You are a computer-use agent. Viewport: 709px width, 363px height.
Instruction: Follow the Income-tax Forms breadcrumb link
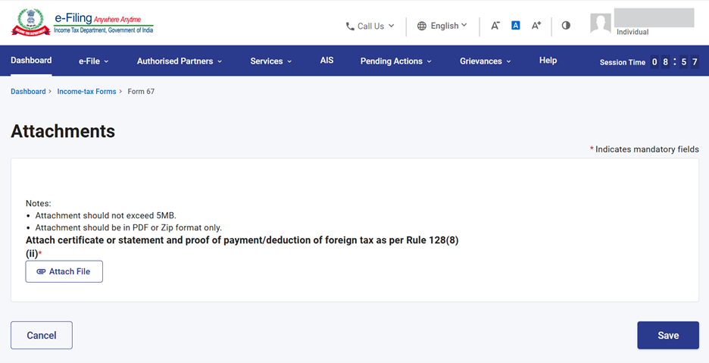[86, 92]
